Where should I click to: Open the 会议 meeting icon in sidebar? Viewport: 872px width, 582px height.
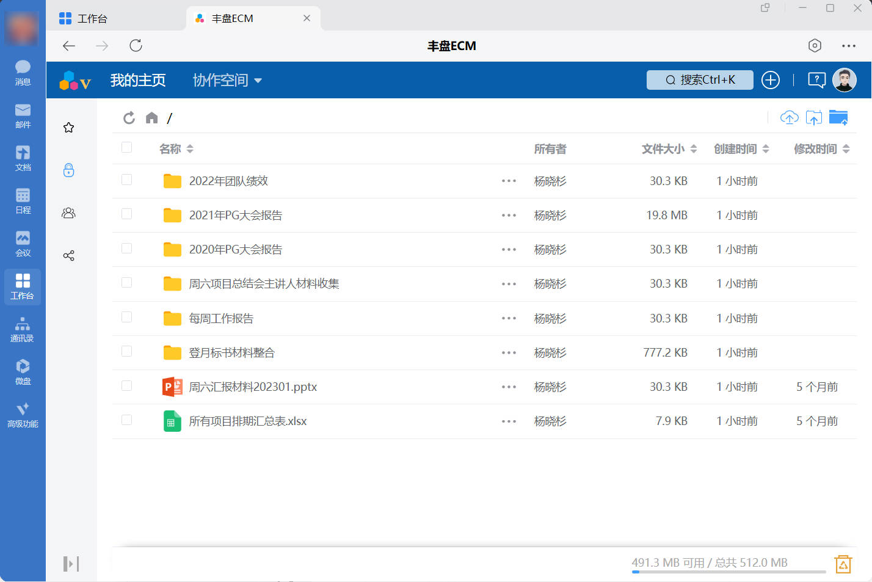[23, 244]
